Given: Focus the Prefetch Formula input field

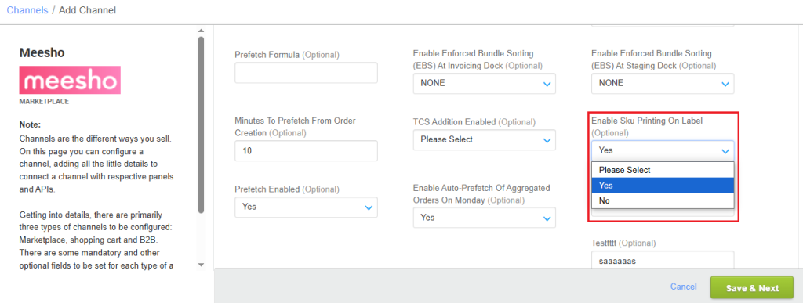Looking at the screenshot, I should coord(307,73).
